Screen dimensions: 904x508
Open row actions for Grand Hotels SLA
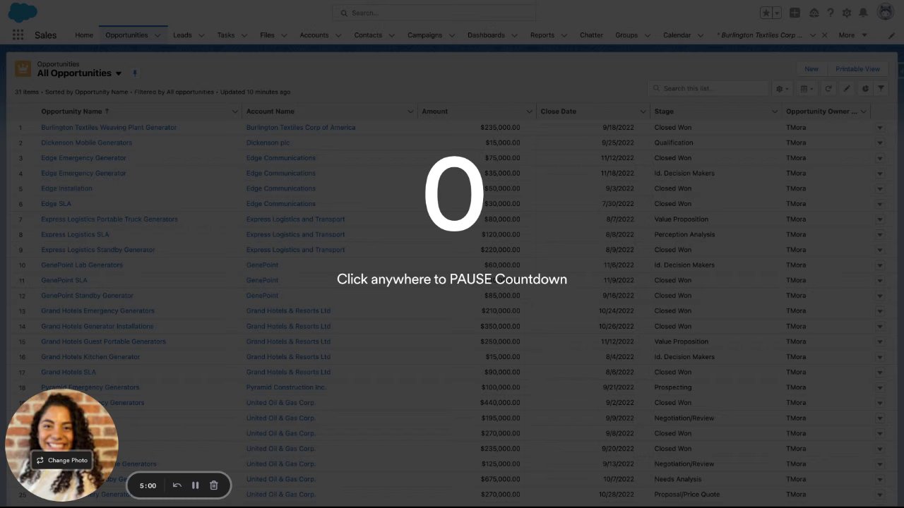tap(880, 372)
